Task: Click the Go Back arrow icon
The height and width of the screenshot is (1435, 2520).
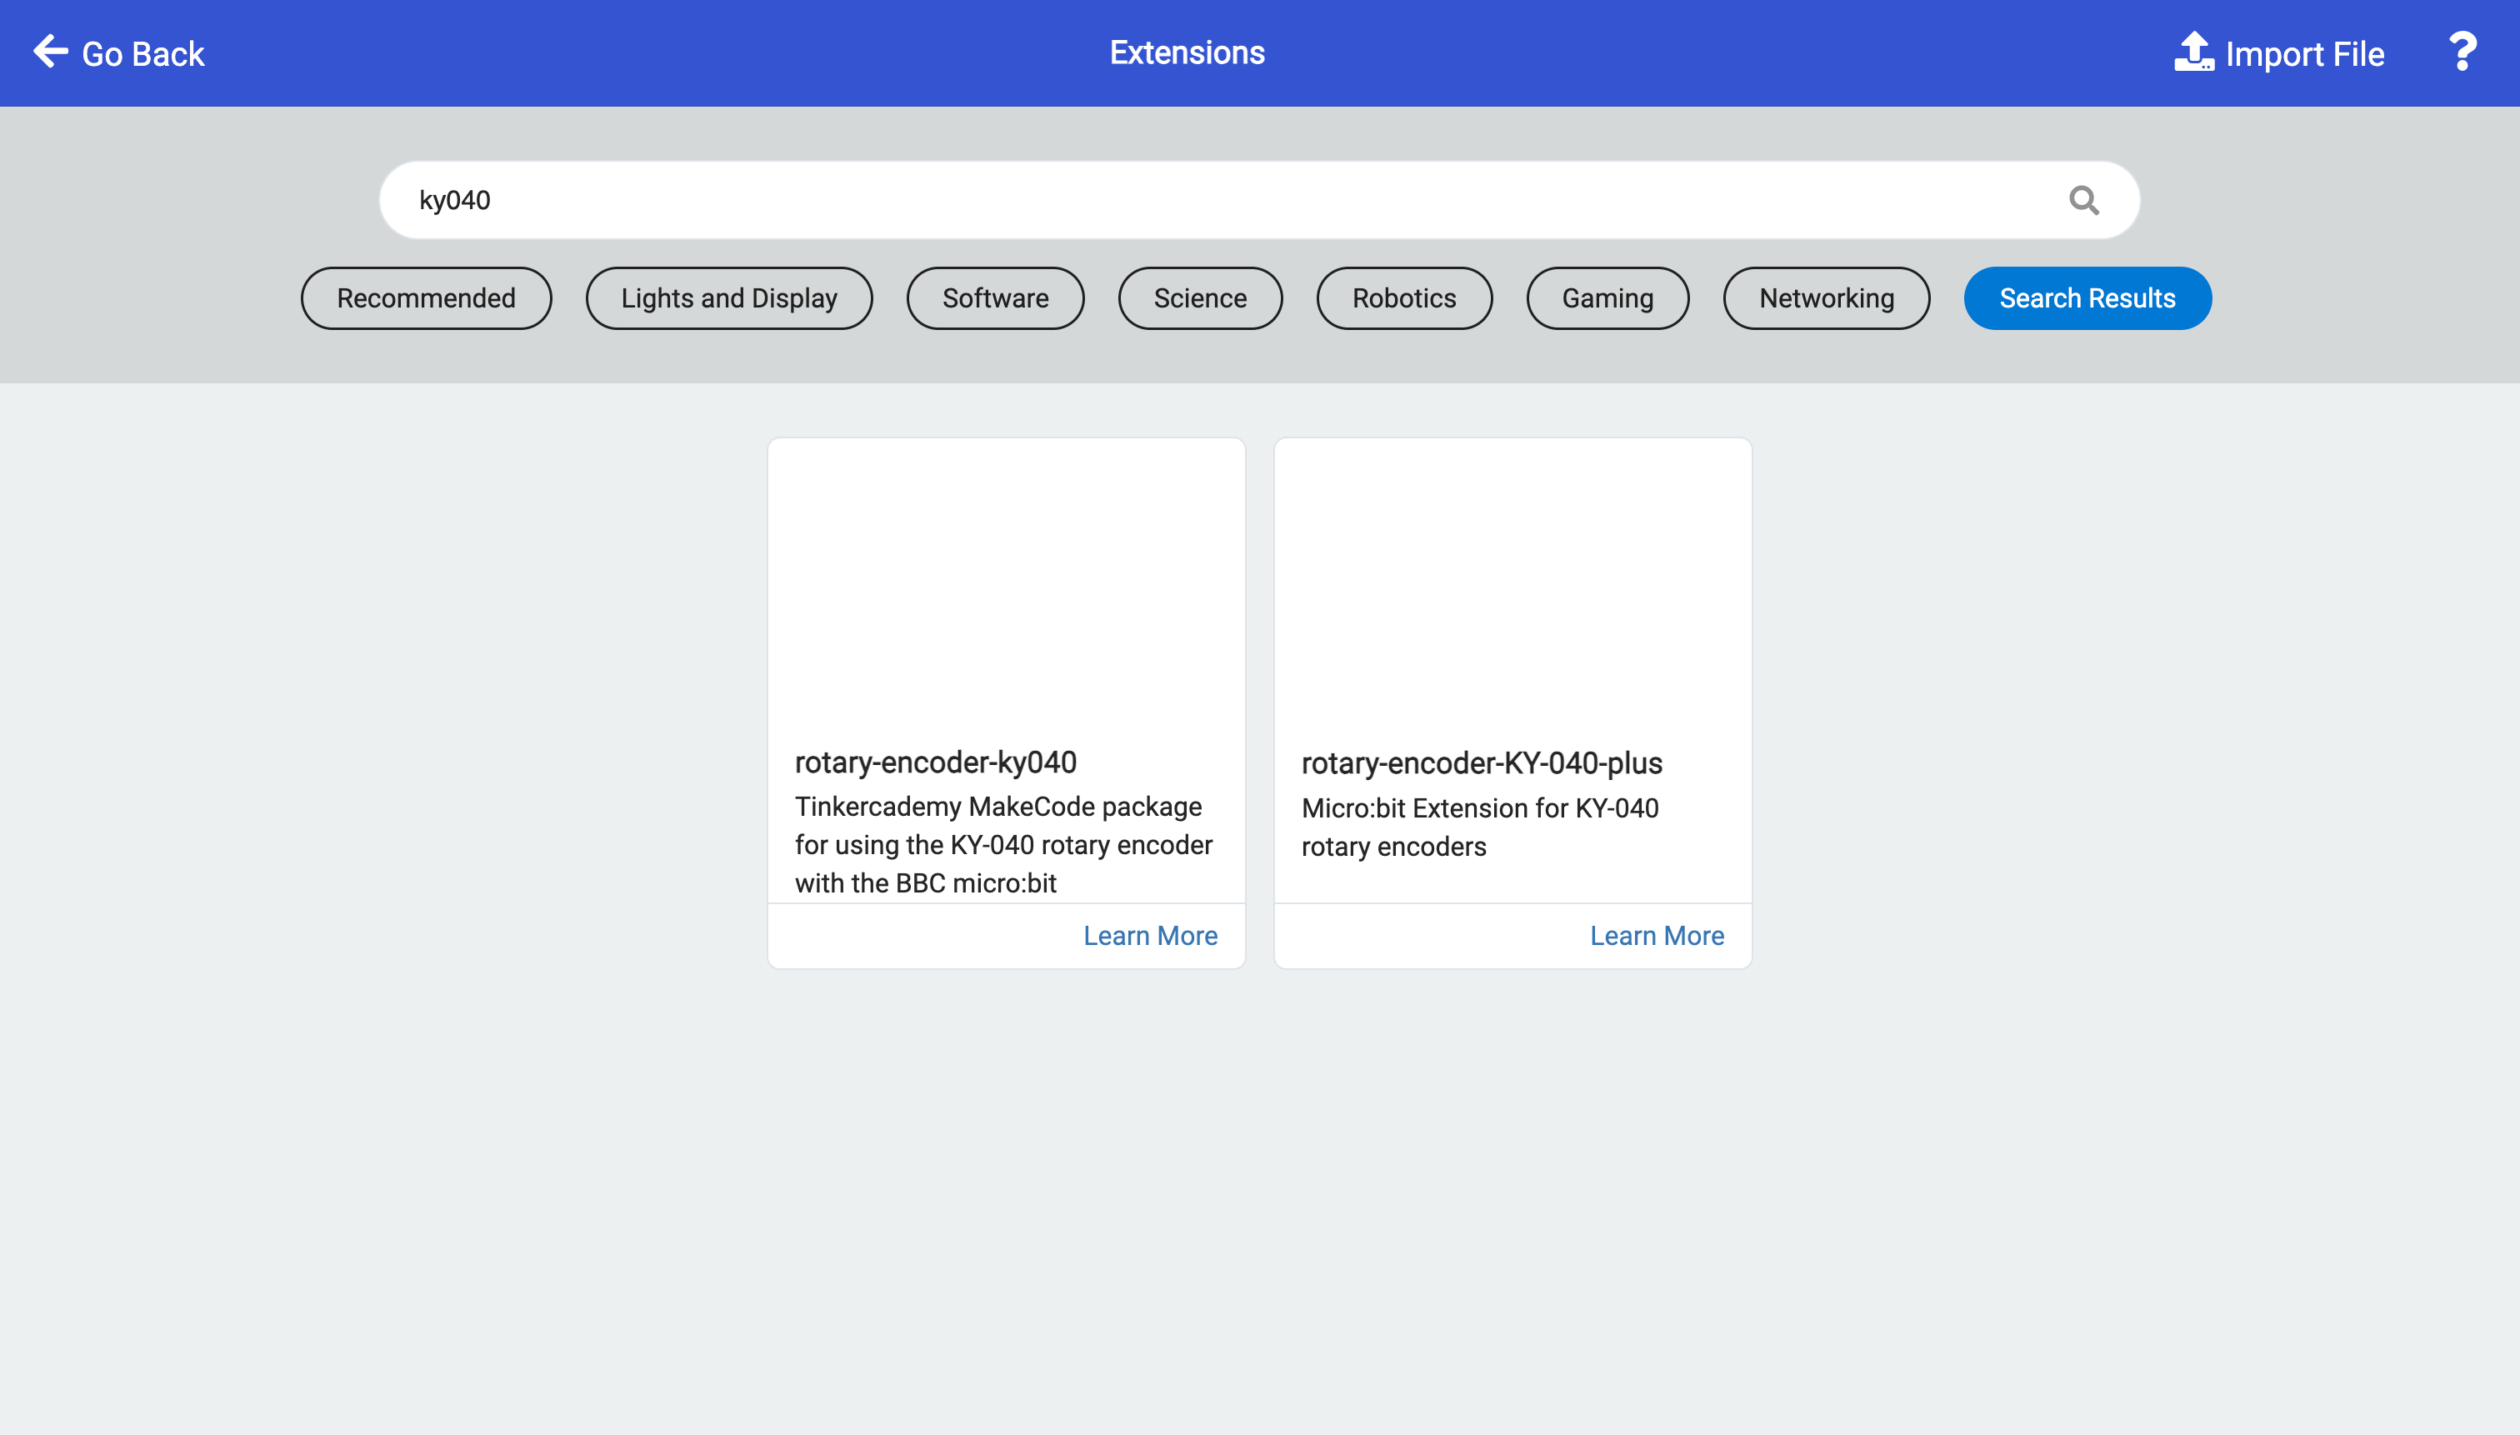Action: pos(50,52)
